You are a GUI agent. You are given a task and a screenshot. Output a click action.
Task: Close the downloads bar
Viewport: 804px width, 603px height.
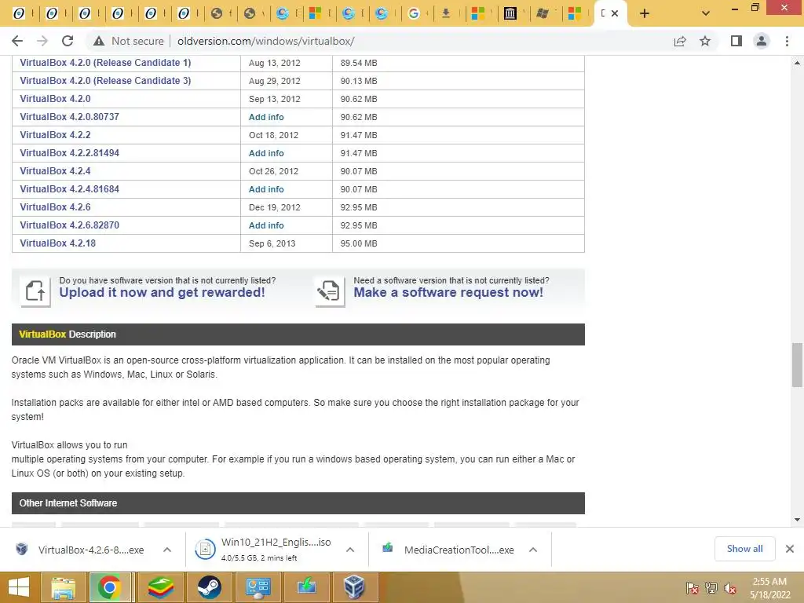click(x=790, y=549)
